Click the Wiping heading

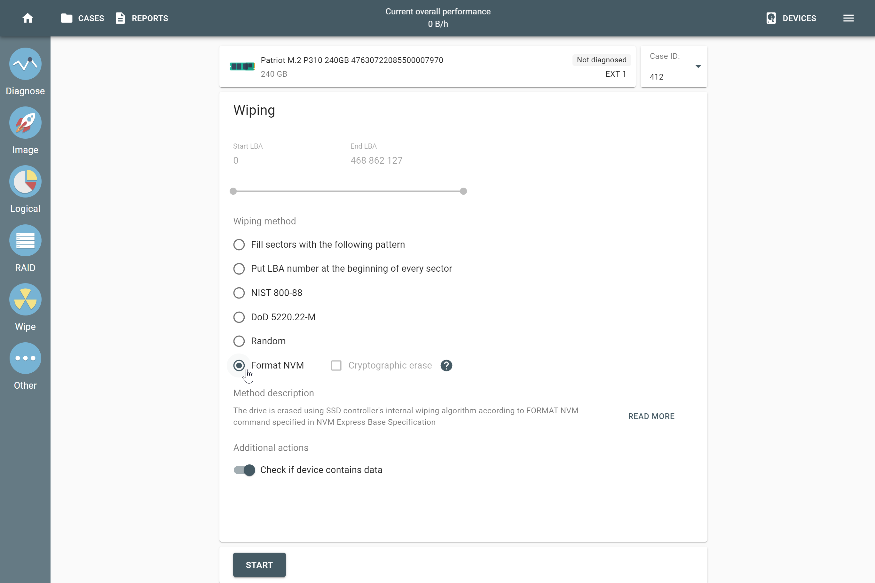[x=254, y=110]
